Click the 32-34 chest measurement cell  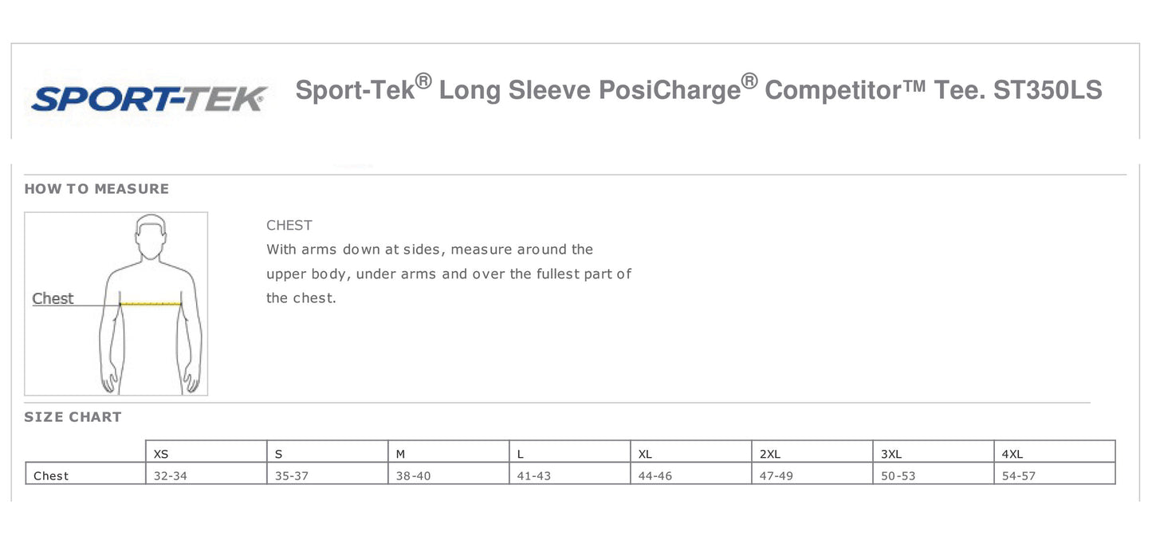pyautogui.click(x=171, y=476)
